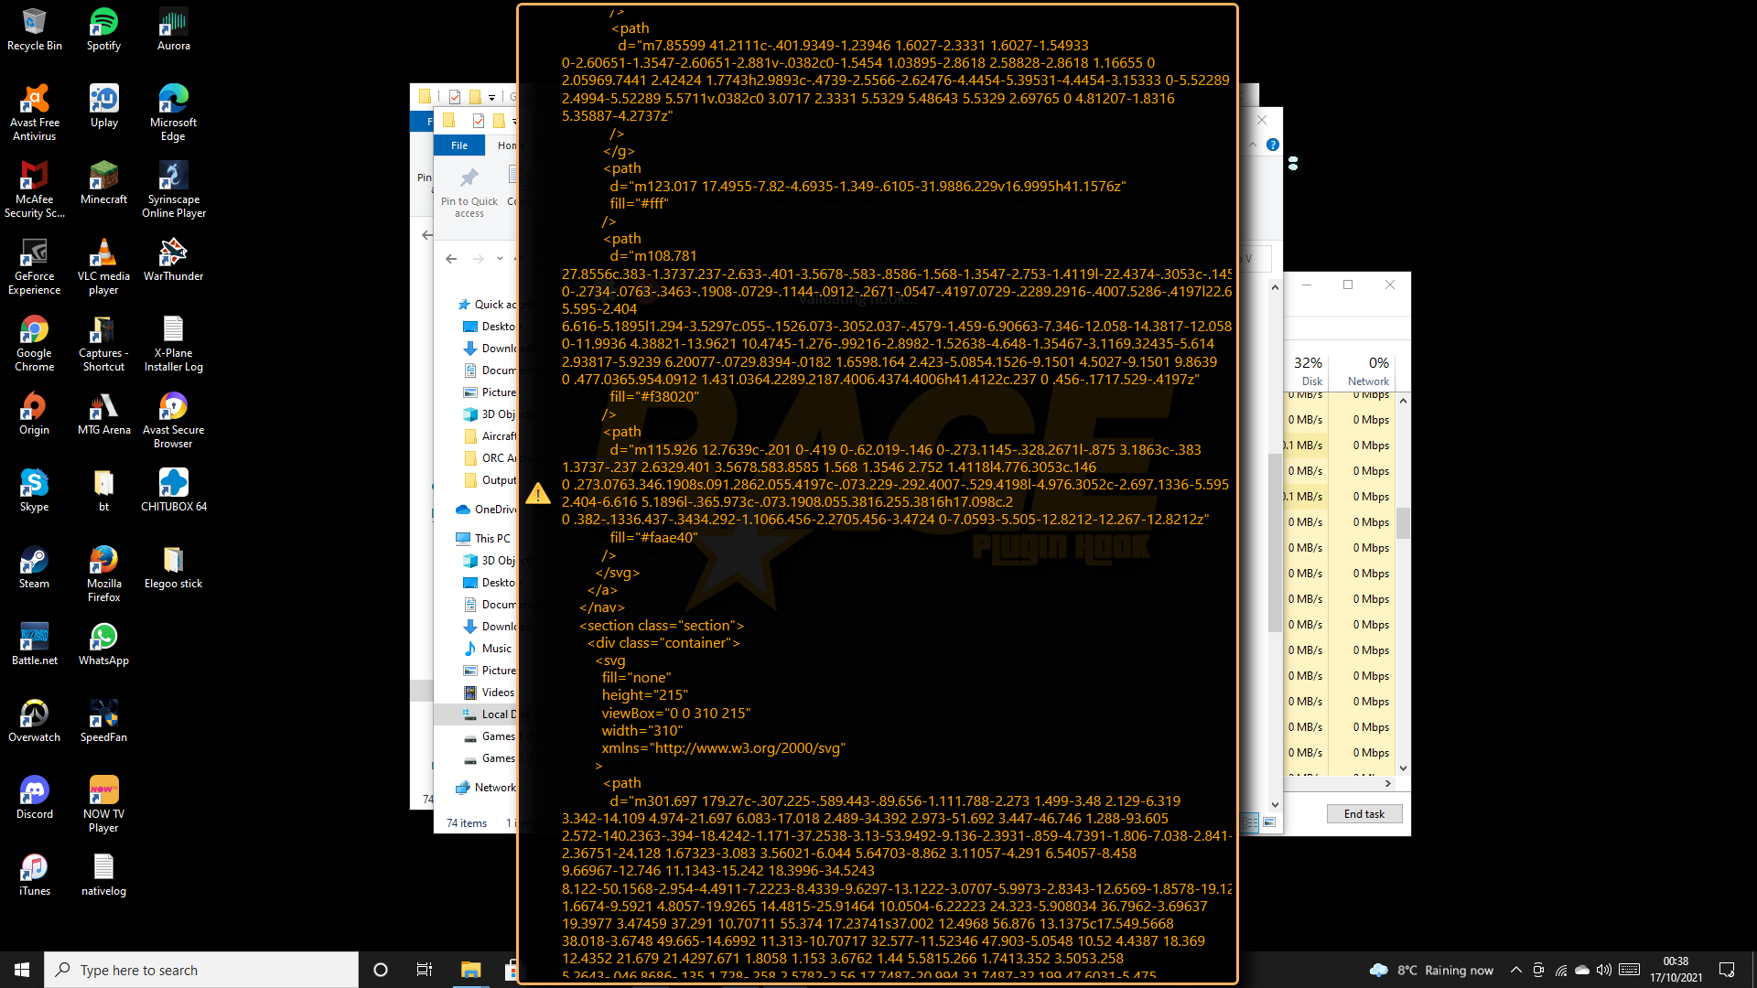
Task: Collapse the Explorer ribbon with chevron
Action: click(x=1253, y=145)
